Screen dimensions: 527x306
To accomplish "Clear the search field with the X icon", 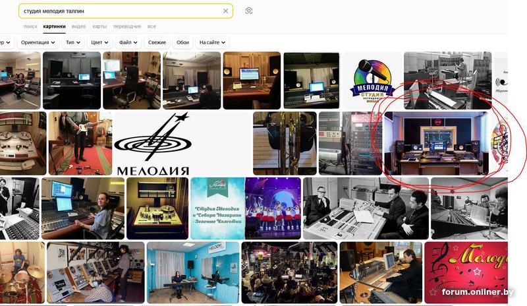I will point(225,11).
